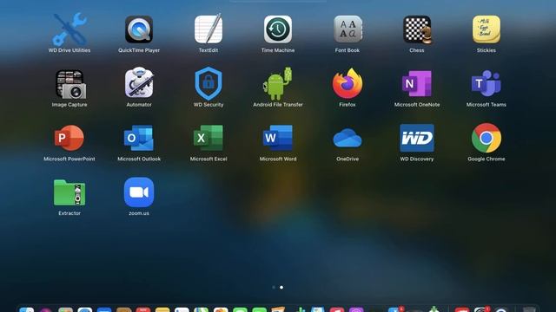Open the OneDrive app

(347, 138)
